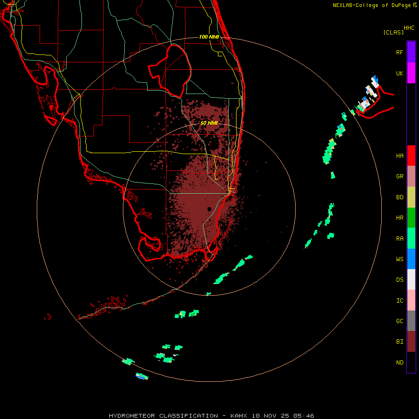
Task: Click the "RF" legend label
Action: (399, 52)
